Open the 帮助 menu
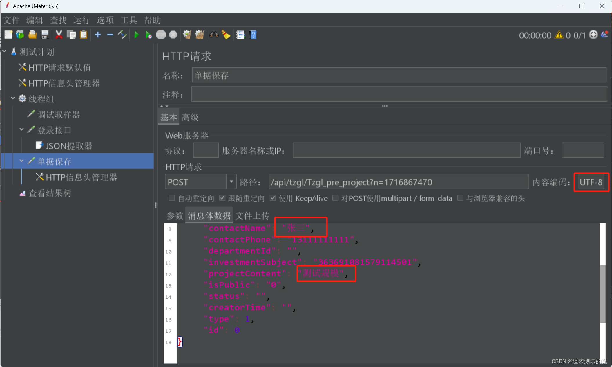Viewport: 612px width, 367px height. point(152,20)
